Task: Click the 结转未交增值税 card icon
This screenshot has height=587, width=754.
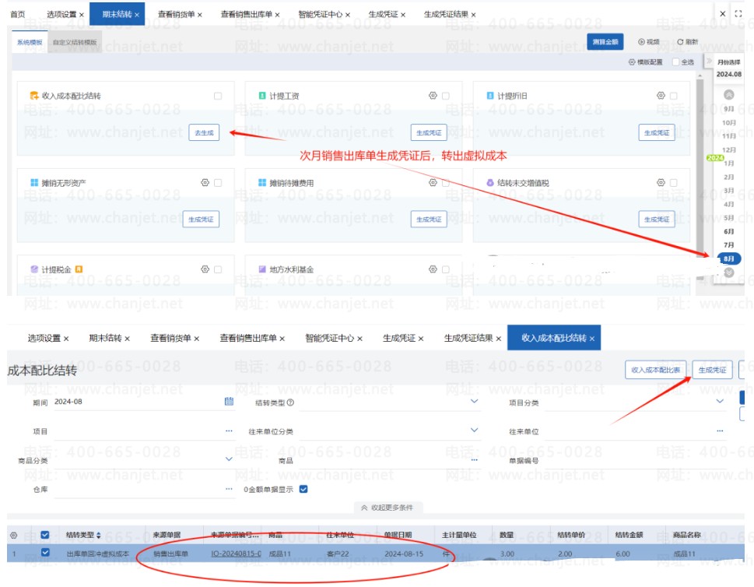Action: pos(490,183)
